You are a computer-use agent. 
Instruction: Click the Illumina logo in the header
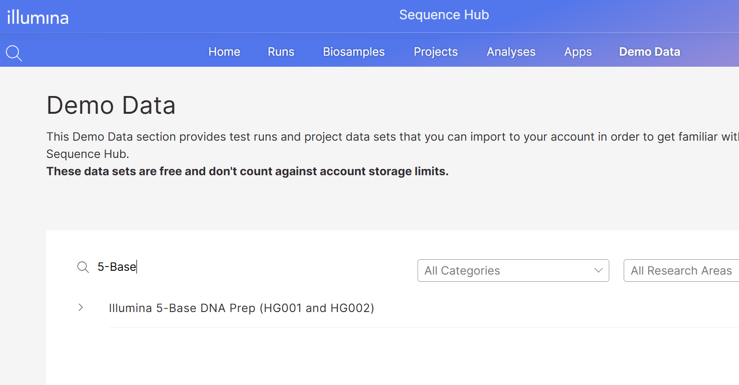pyautogui.click(x=38, y=18)
